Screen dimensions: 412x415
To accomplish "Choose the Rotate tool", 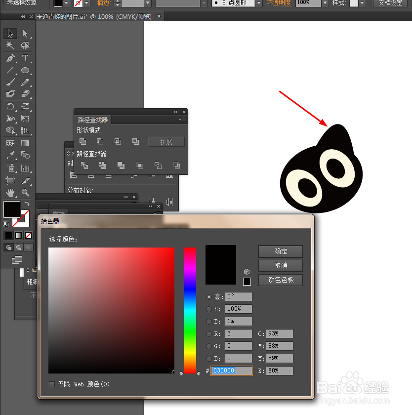I will click(10, 107).
